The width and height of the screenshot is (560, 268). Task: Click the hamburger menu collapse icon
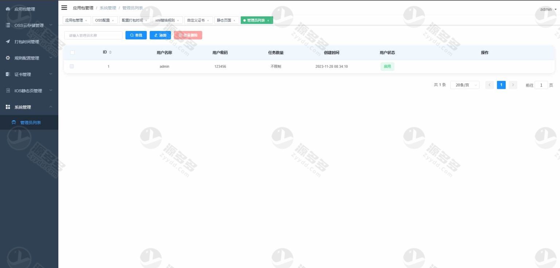pyautogui.click(x=64, y=8)
